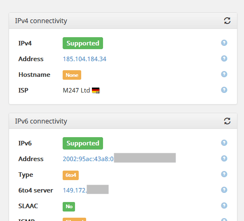Show help for ISP row
Viewport: 244px width, 221px height.
point(224,90)
